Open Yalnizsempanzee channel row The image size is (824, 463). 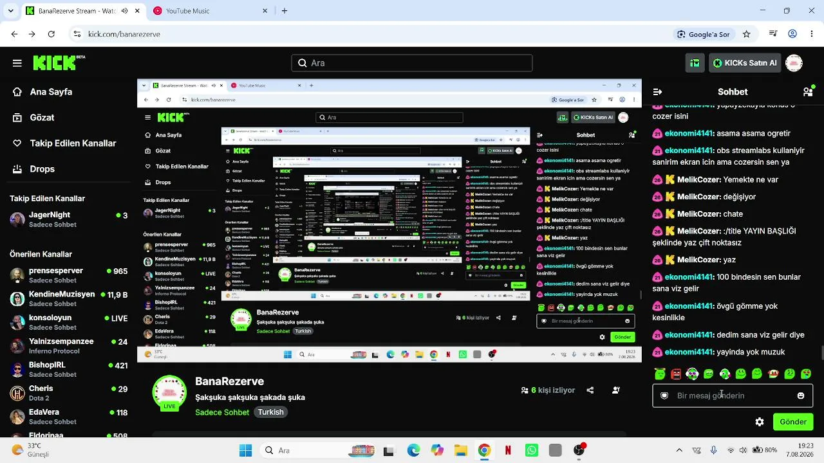pyautogui.click(x=68, y=346)
